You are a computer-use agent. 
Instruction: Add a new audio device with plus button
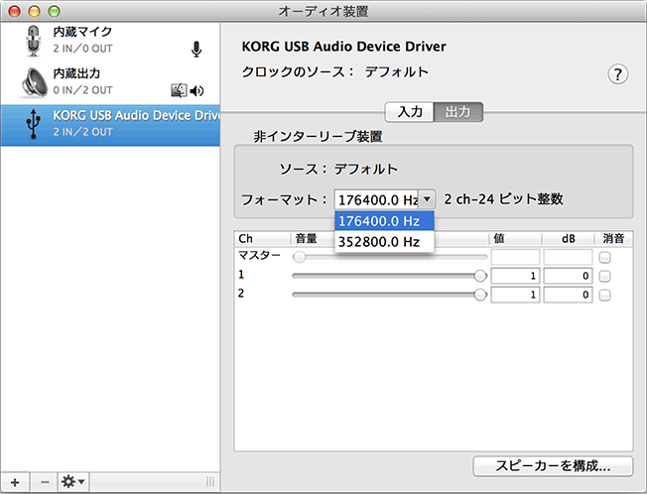[x=15, y=482]
